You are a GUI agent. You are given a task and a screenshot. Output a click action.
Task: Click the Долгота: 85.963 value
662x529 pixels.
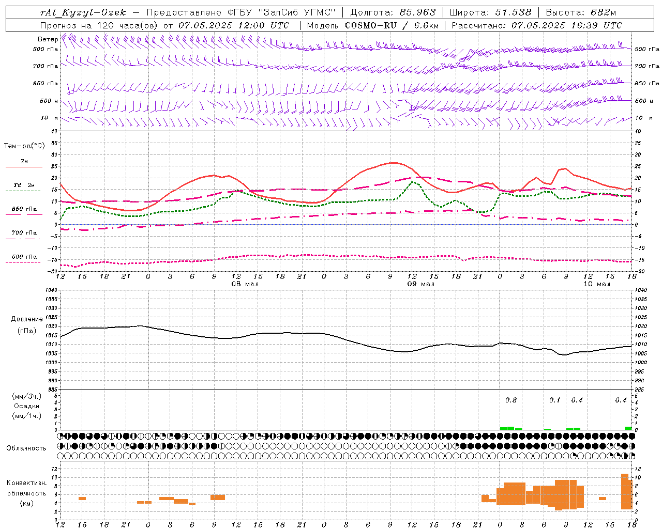(x=393, y=12)
